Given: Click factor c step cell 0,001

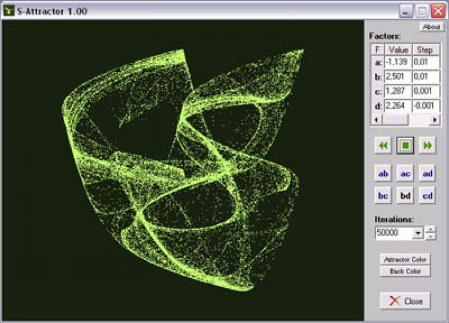Looking at the screenshot, I should tap(426, 92).
